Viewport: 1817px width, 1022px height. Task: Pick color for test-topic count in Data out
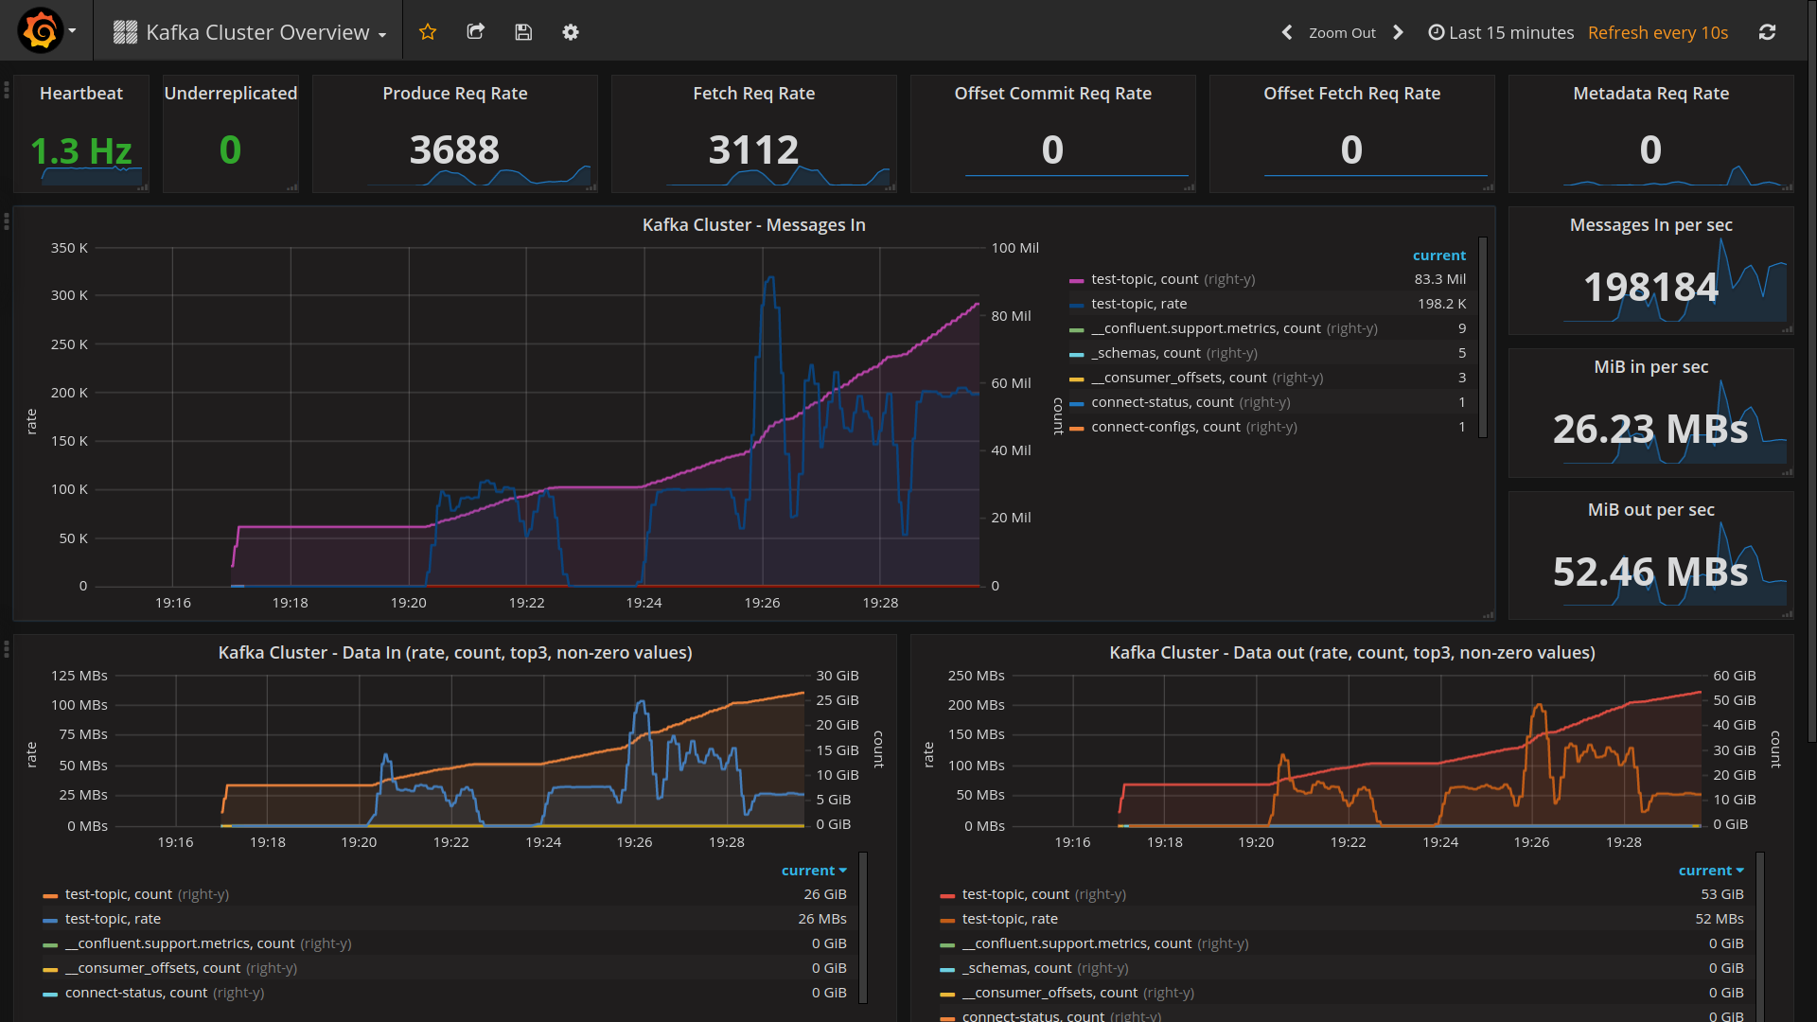947,895
